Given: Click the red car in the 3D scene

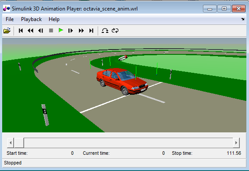Looking at the screenshot, I should [122, 81].
